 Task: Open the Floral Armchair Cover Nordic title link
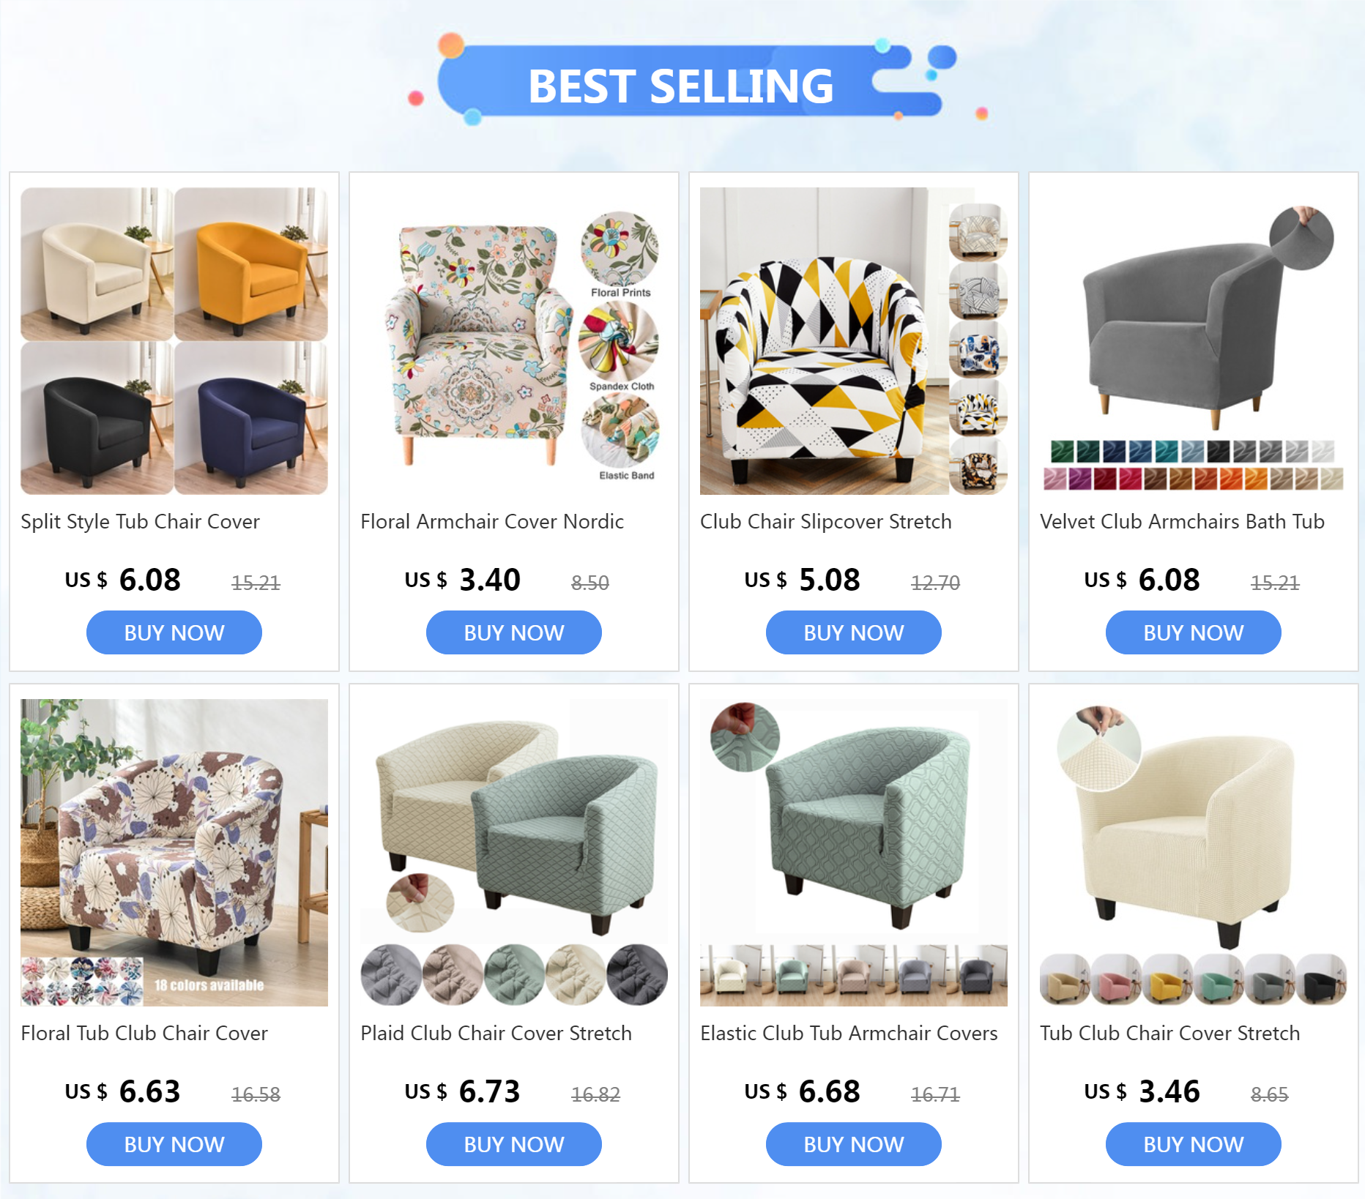[x=492, y=521]
